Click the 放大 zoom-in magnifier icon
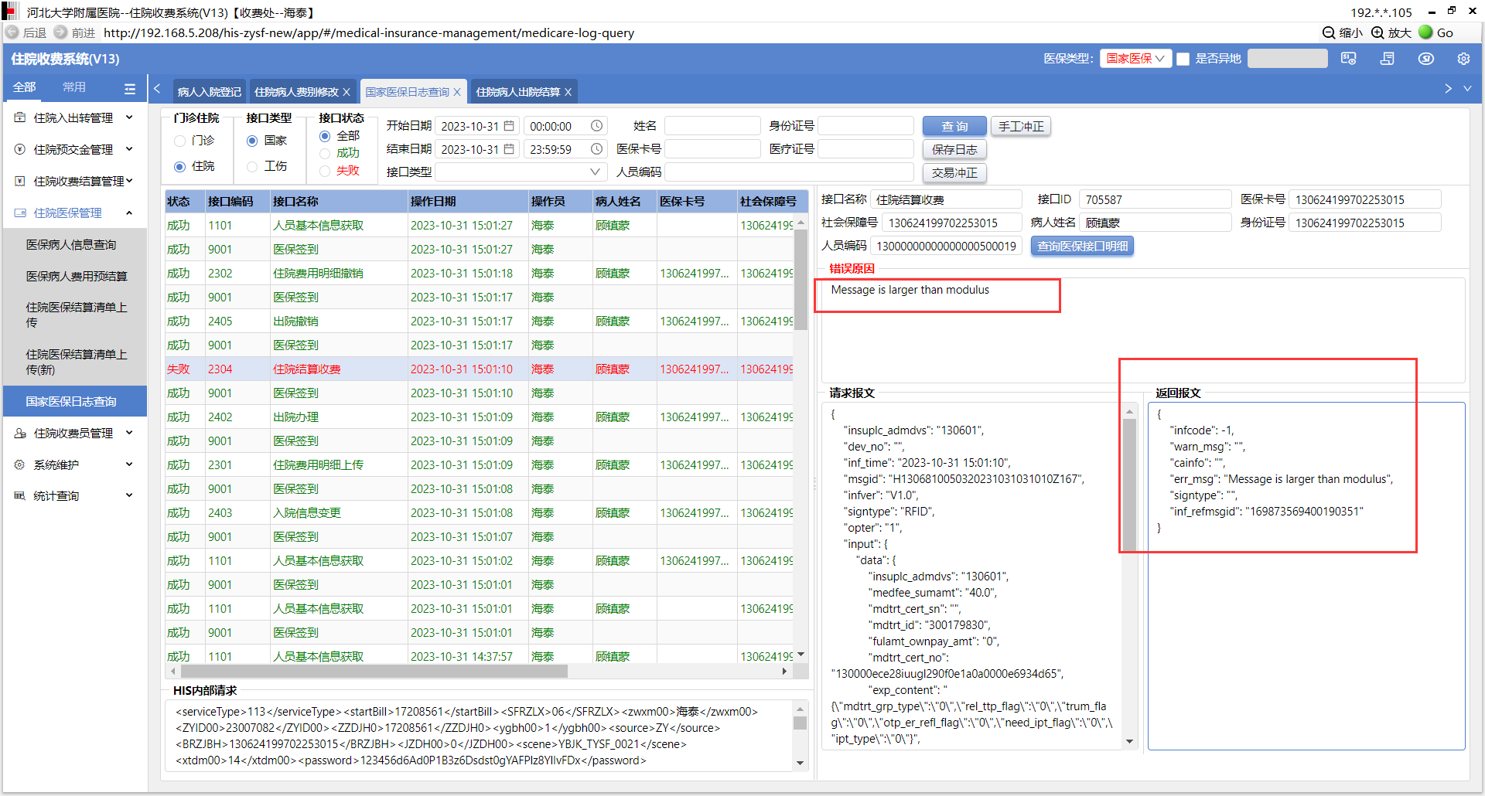The height and width of the screenshot is (796, 1485). click(1377, 32)
